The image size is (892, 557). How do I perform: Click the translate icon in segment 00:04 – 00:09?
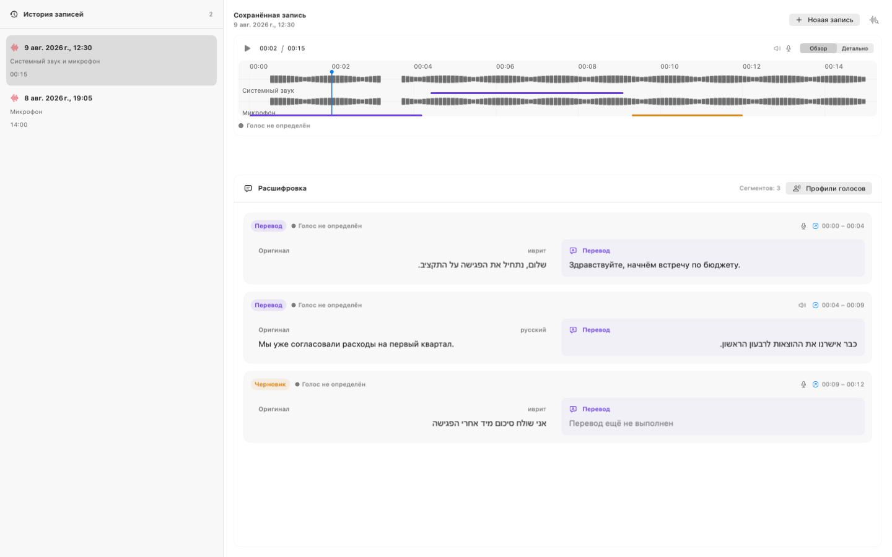pyautogui.click(x=573, y=330)
